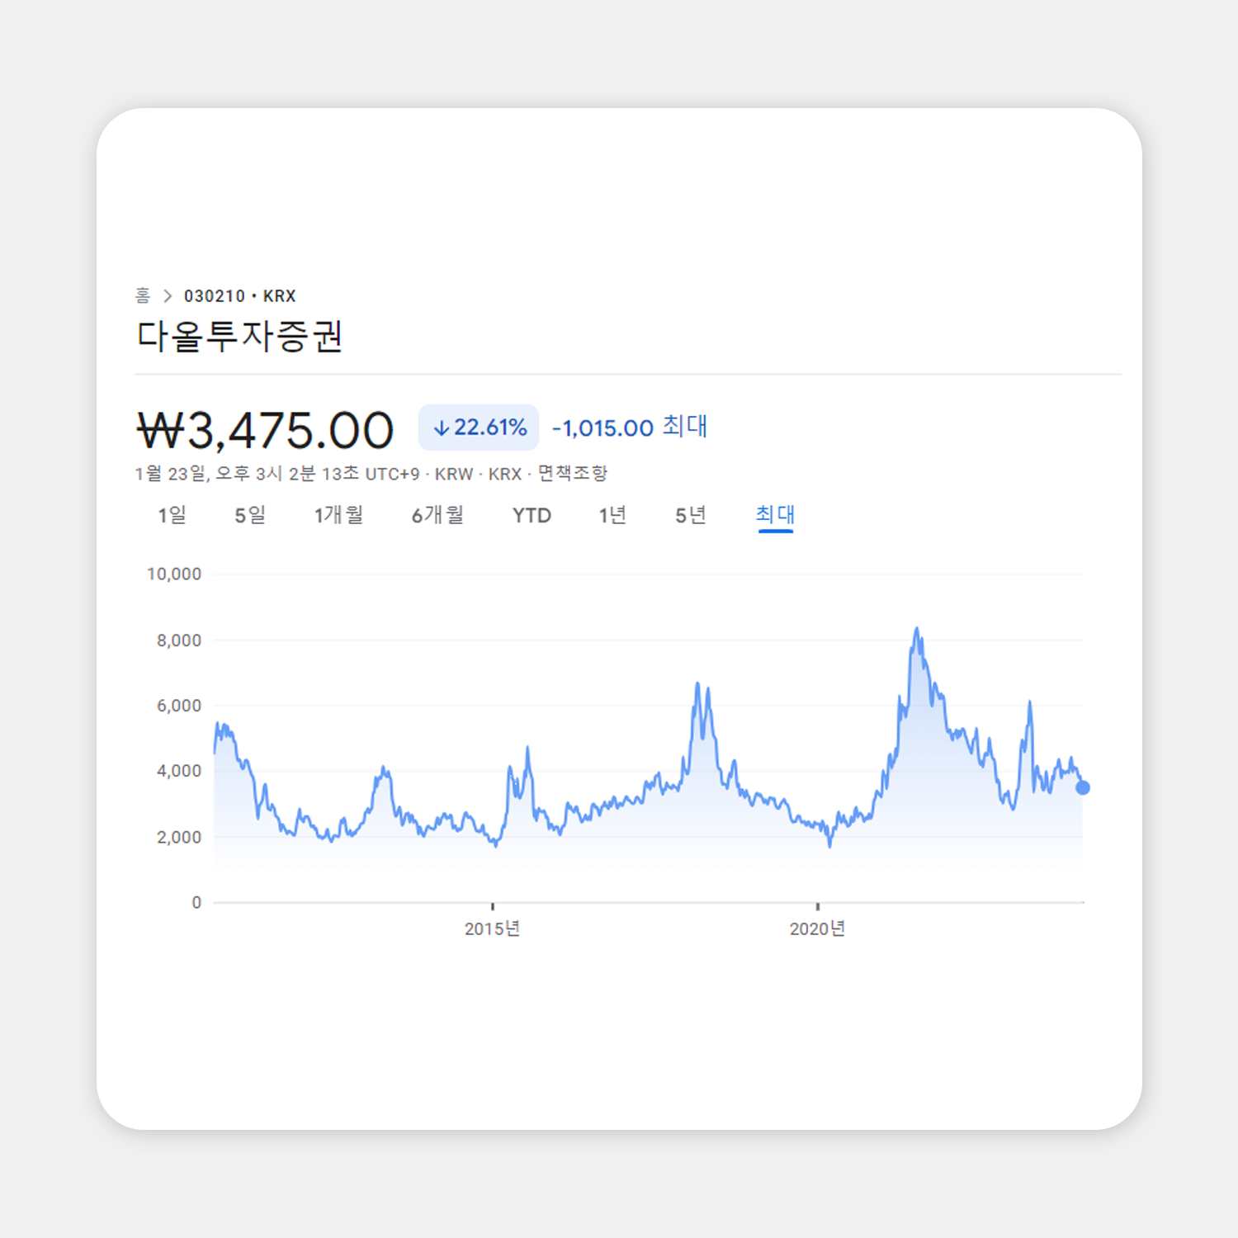Click the current price dot at the chart's end
This screenshot has width=1238, height=1238.
tap(1083, 787)
